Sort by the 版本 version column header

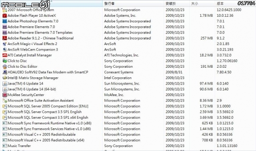[x=235, y=4]
